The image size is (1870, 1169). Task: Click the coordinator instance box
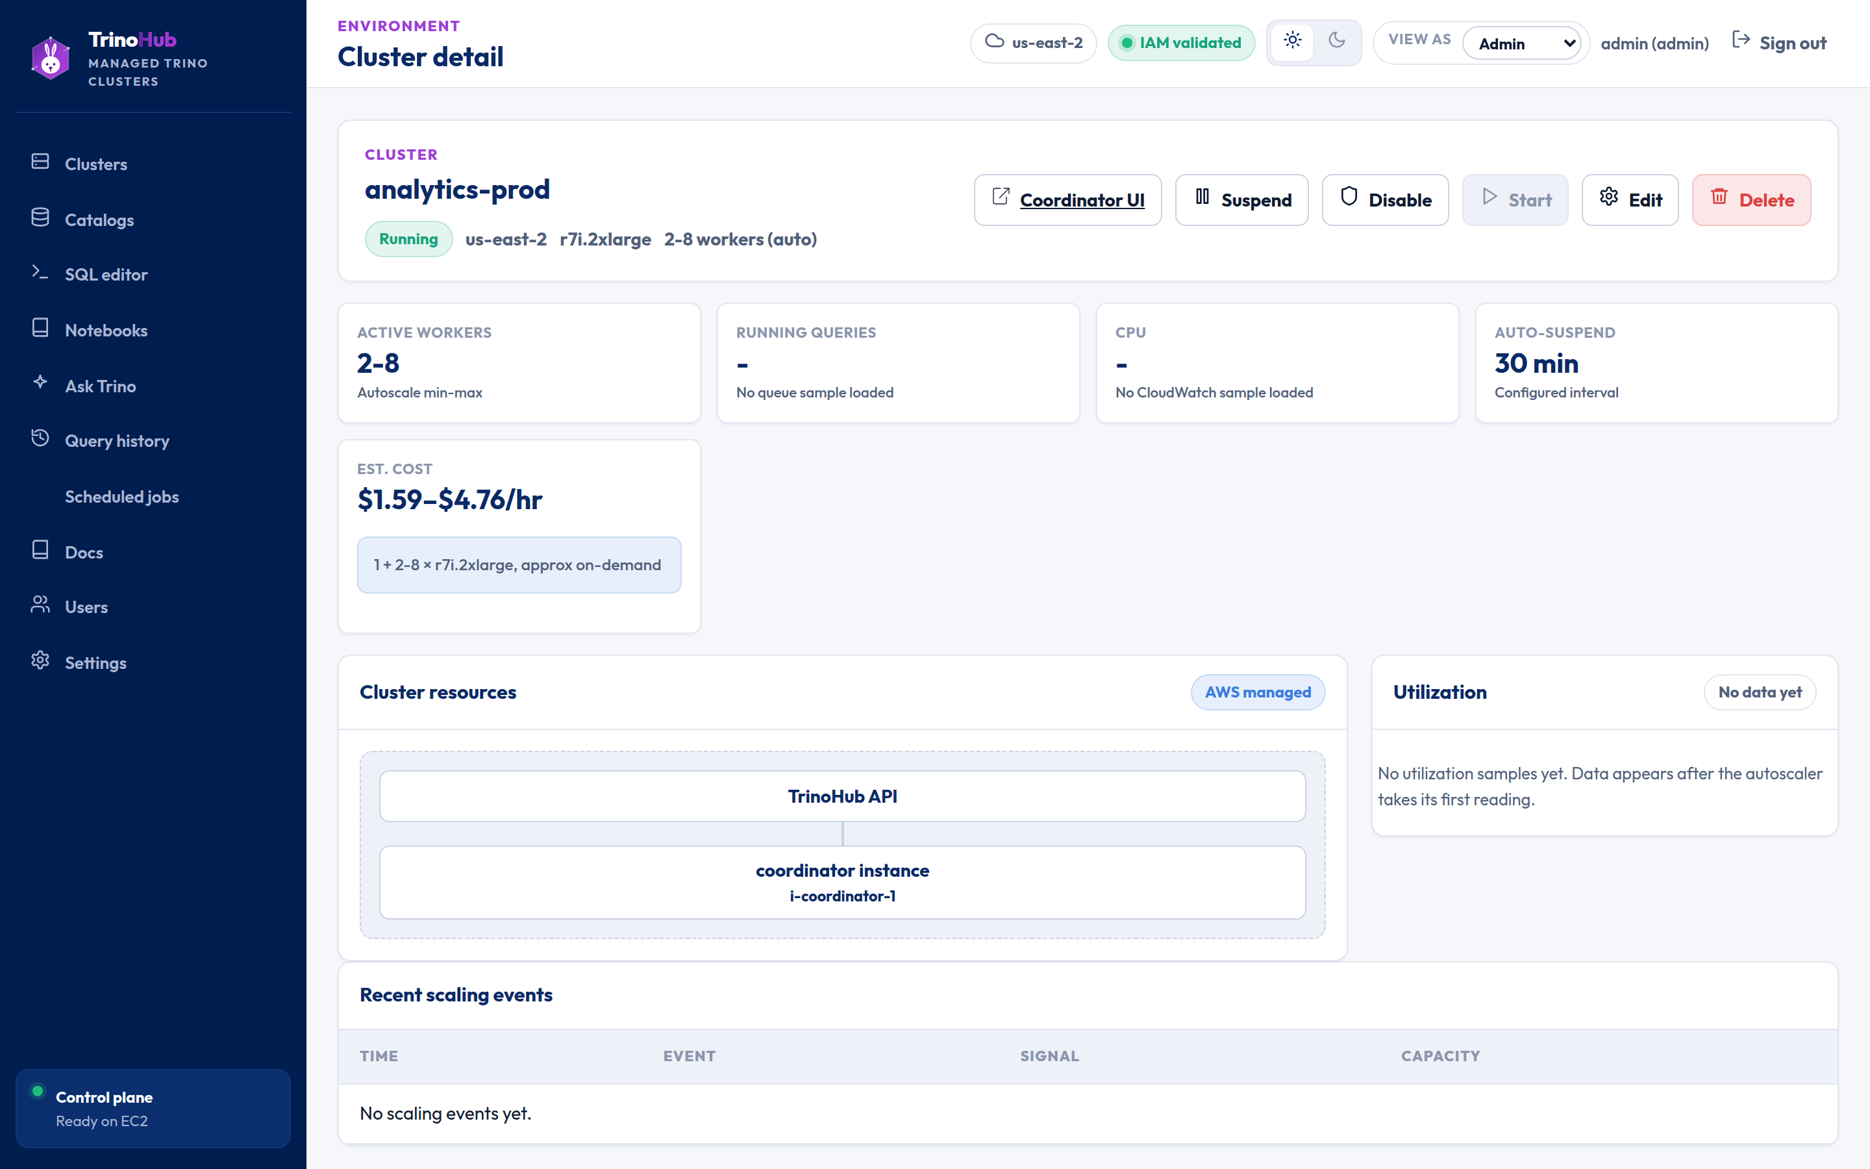click(x=842, y=883)
